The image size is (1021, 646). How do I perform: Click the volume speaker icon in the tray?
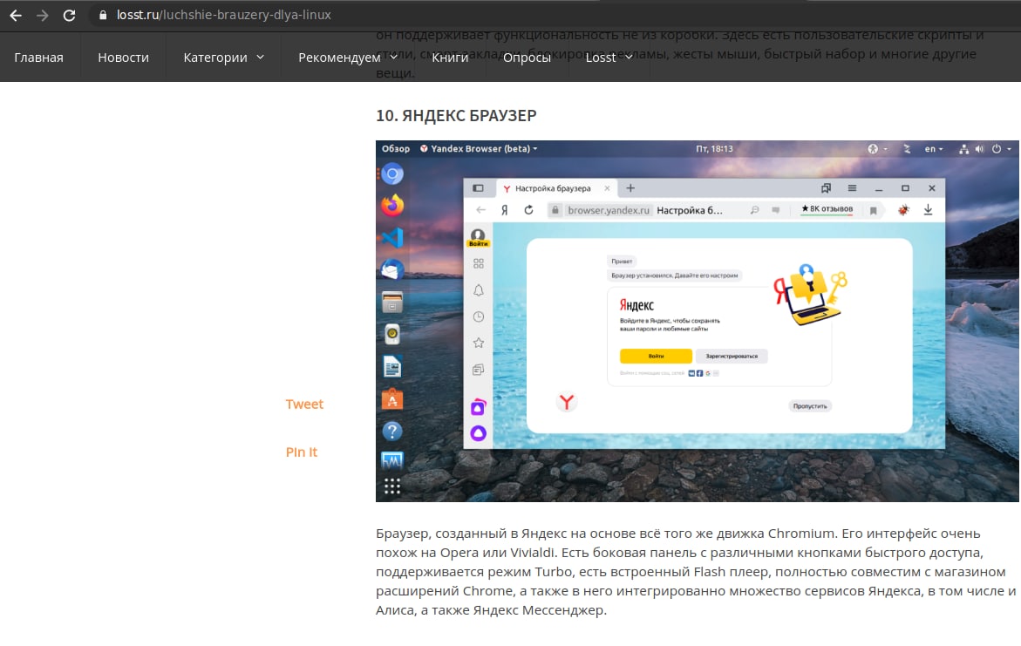click(979, 148)
